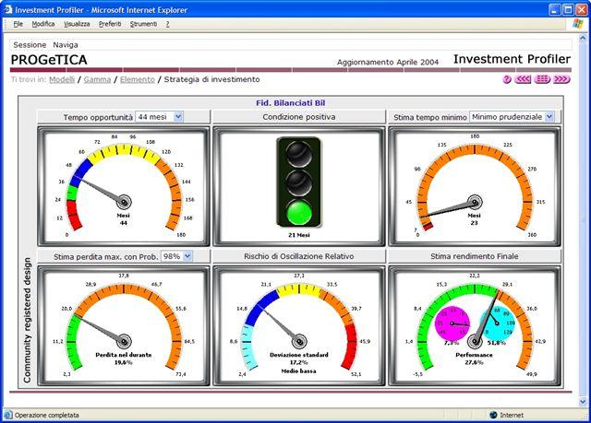Click the Strategia di investimento breadcrumb text

pos(211,79)
